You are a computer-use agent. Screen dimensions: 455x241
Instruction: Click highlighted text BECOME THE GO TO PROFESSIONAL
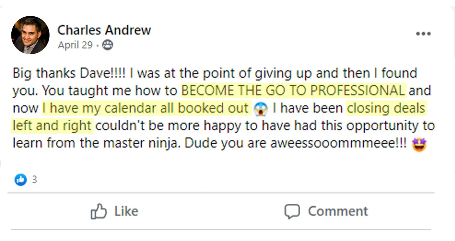[x=293, y=91]
